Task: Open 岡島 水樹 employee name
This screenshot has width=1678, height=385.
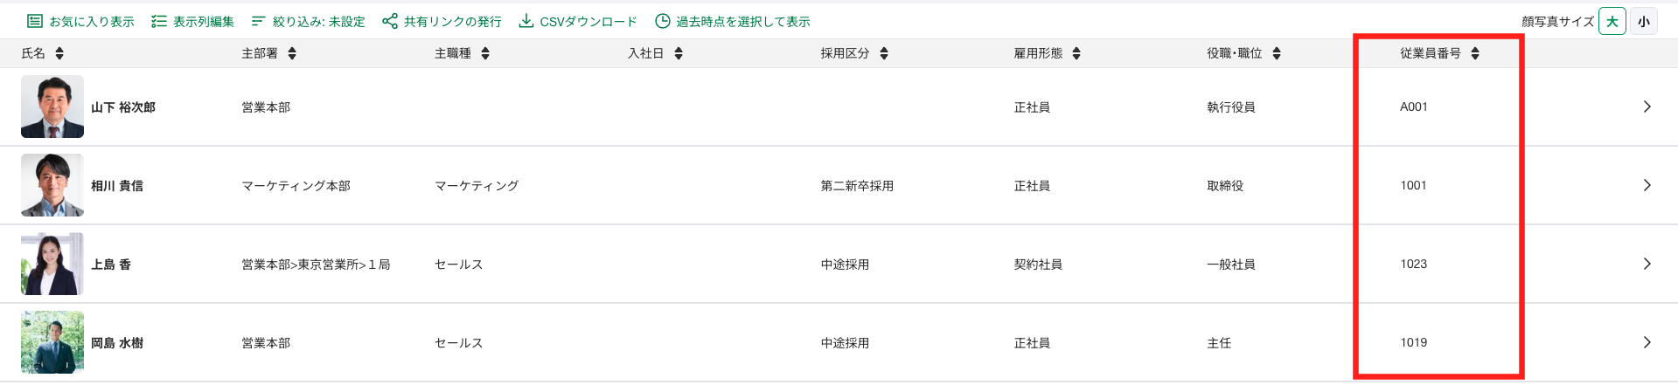Action: pyautogui.click(x=117, y=342)
